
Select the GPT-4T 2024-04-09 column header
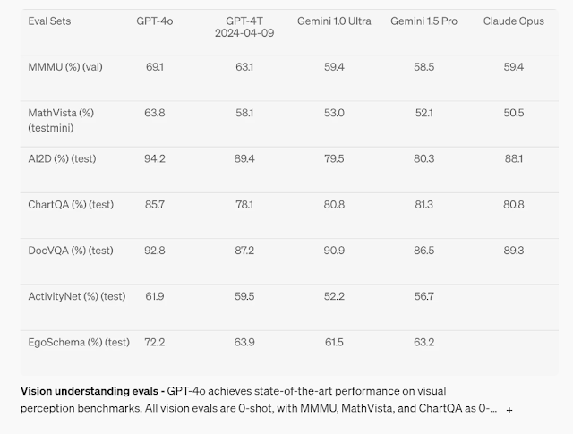(244, 27)
